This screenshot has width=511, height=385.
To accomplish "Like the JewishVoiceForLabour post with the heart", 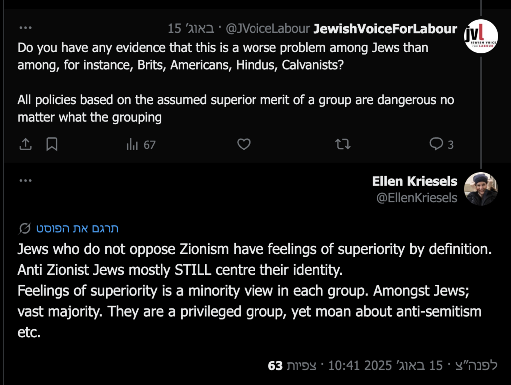I will coord(243,145).
